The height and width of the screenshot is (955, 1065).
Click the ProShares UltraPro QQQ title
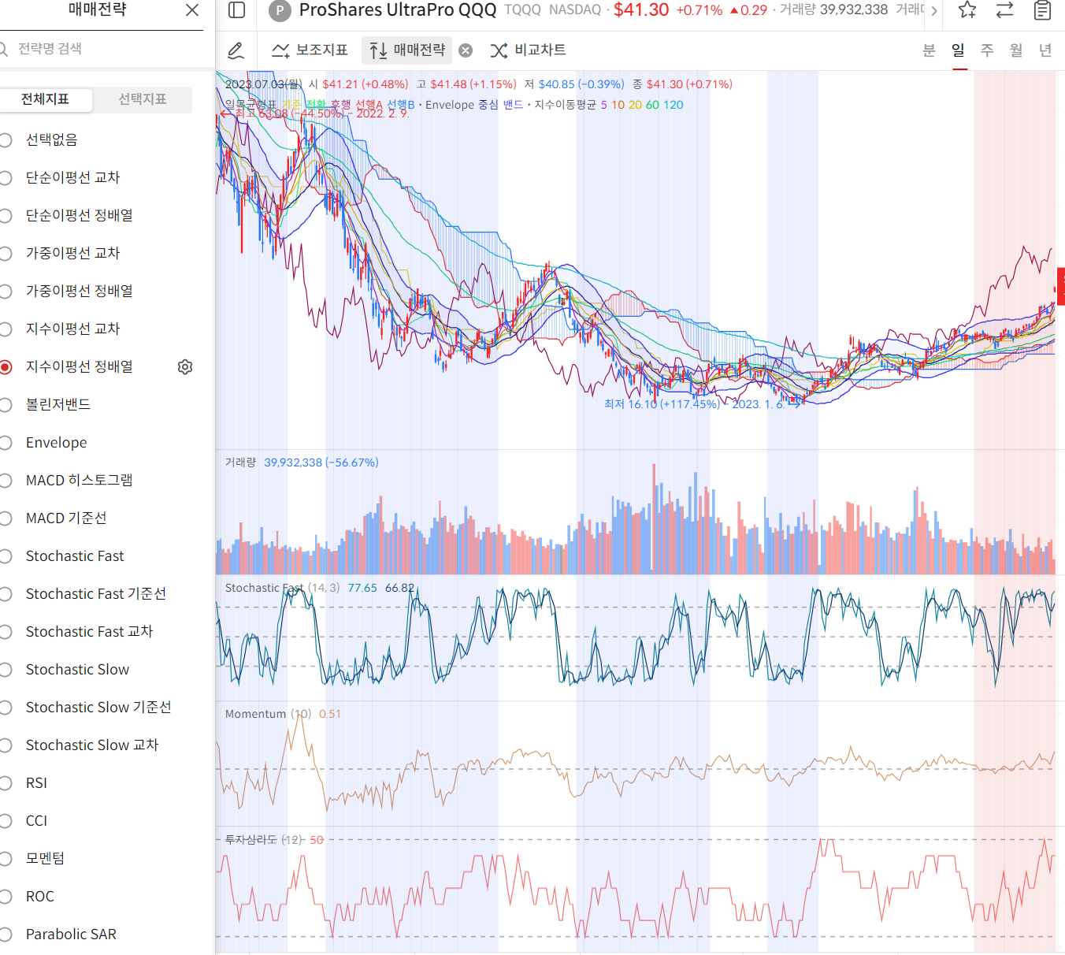tap(398, 10)
